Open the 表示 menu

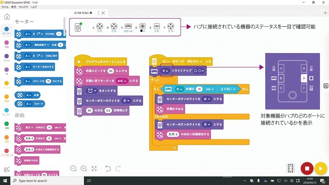pyautogui.click(x=14, y=7)
